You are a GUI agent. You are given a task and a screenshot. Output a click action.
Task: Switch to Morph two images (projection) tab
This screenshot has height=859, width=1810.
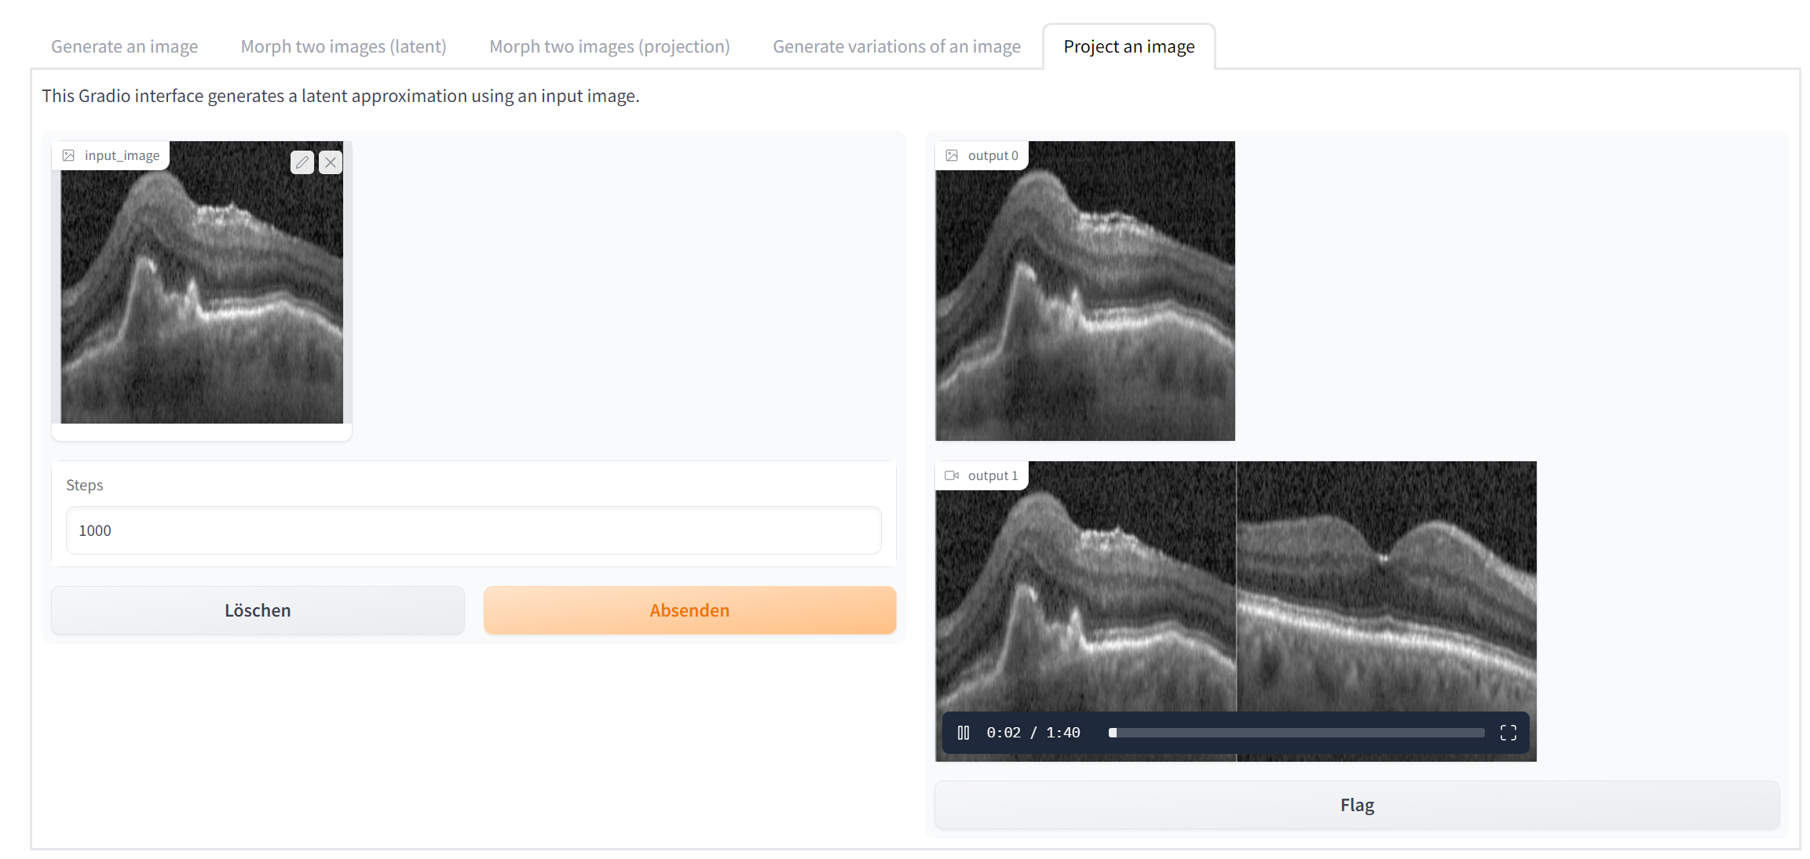(609, 46)
